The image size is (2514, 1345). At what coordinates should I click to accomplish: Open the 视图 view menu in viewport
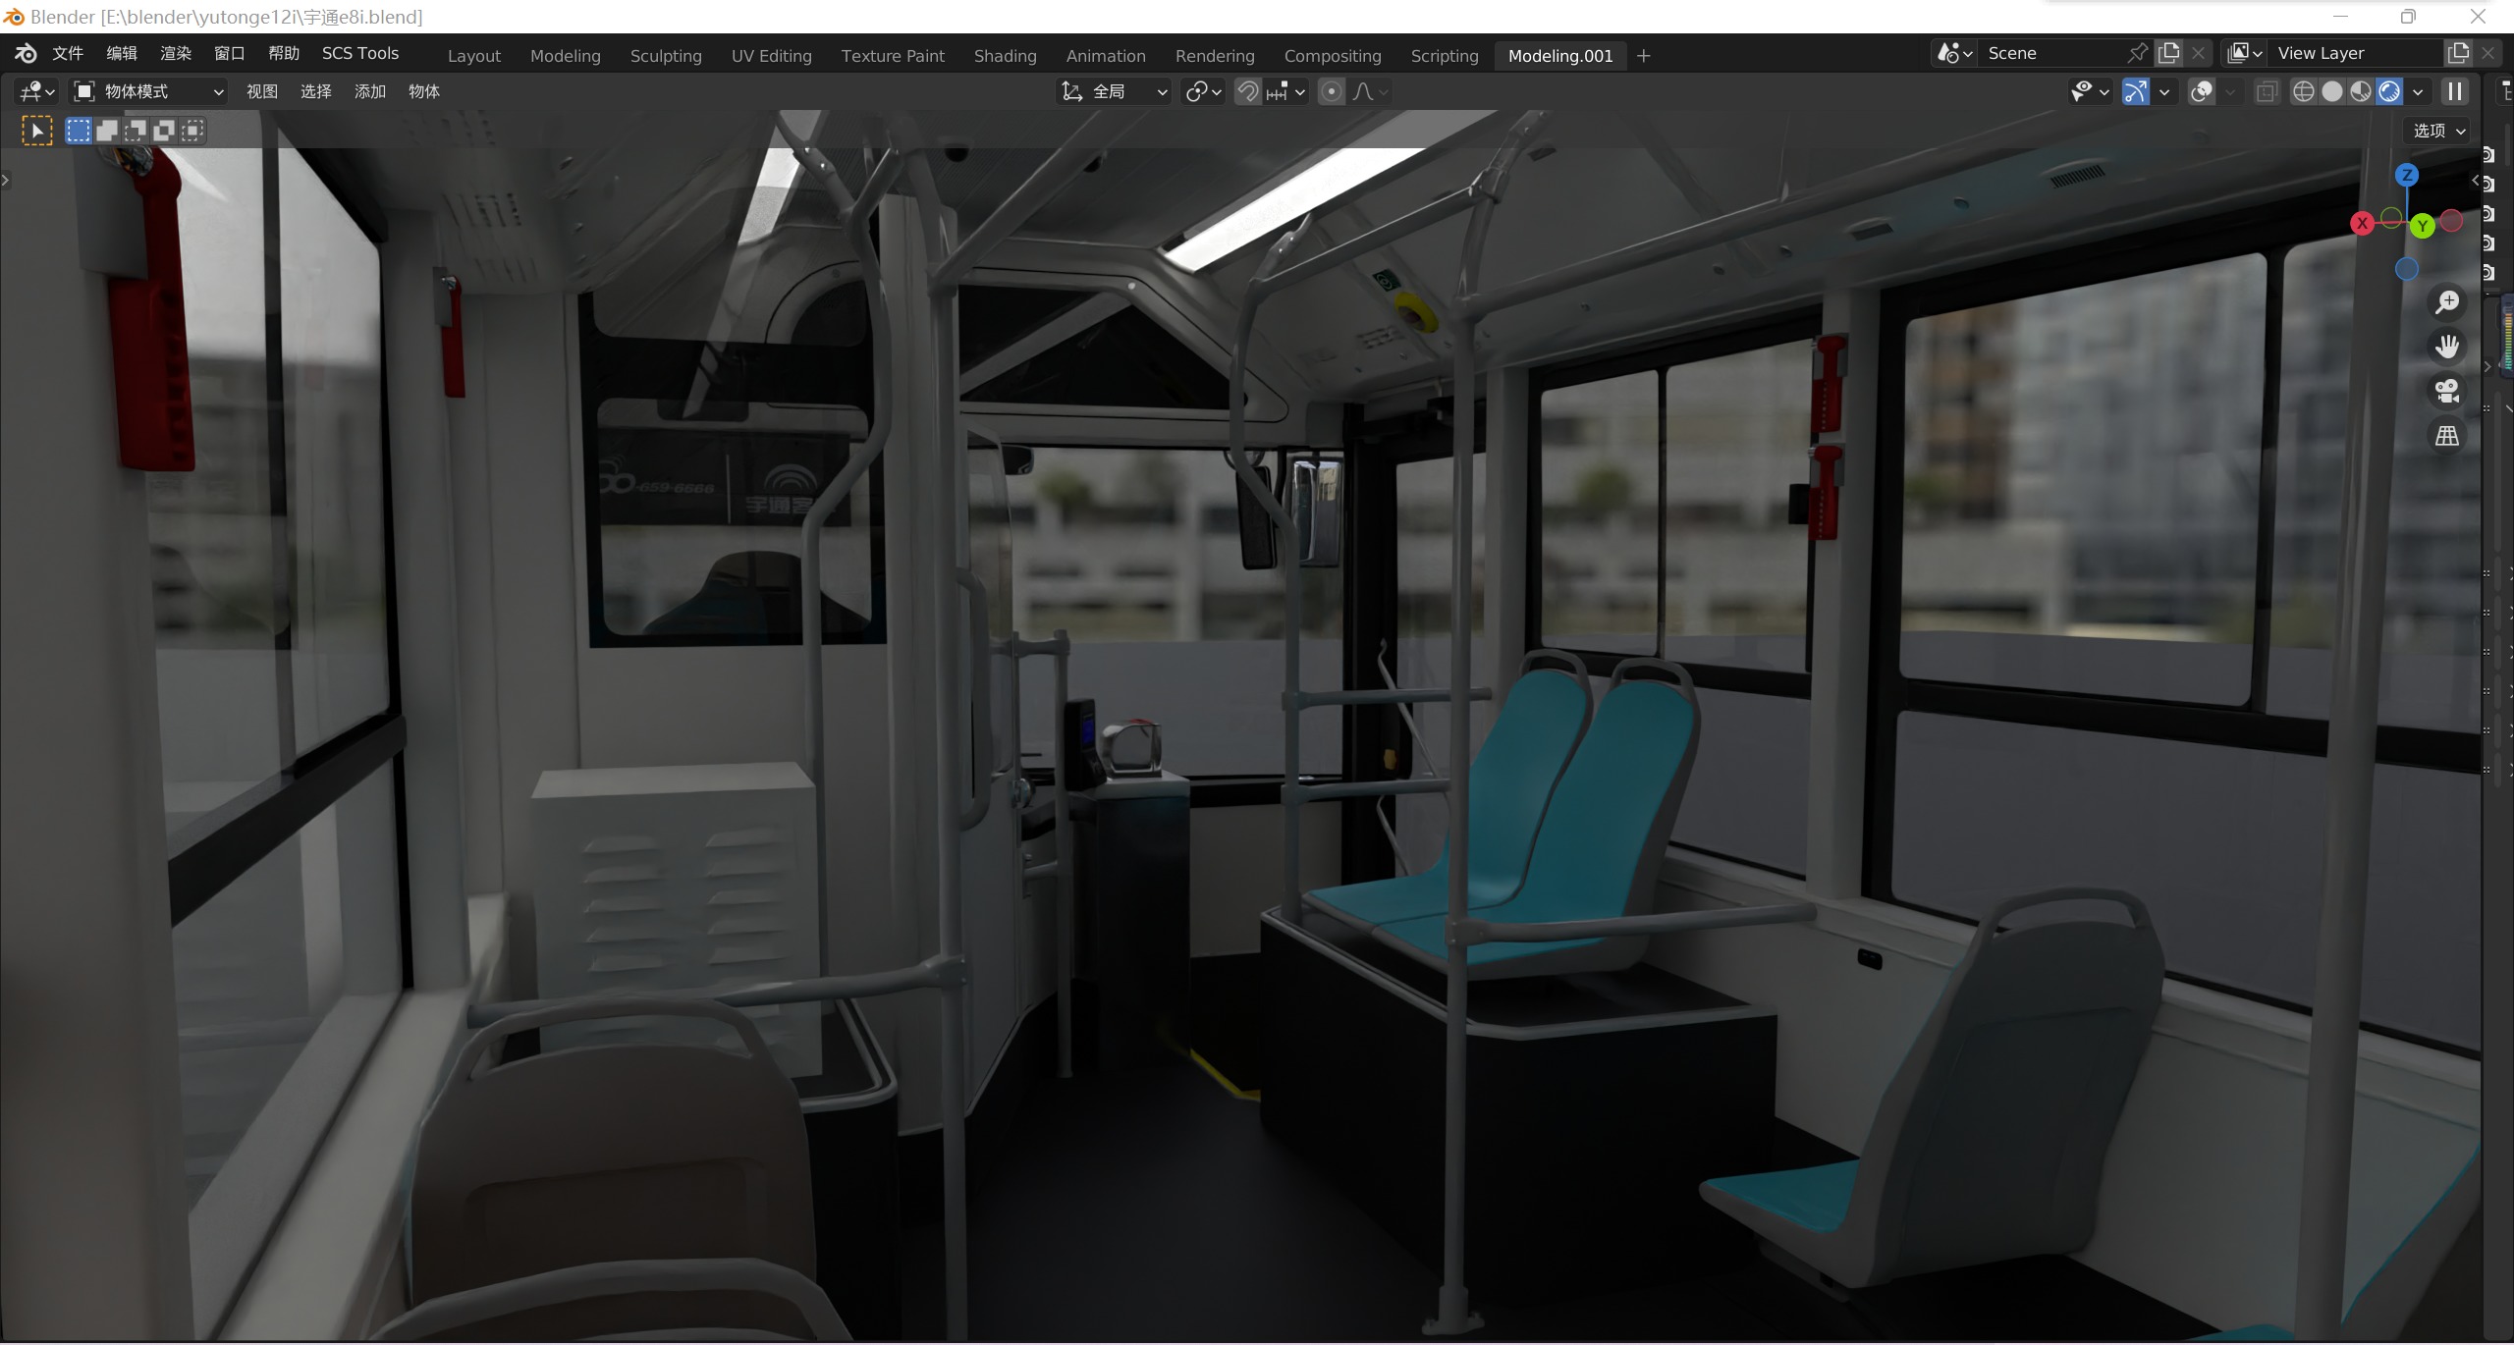(262, 91)
